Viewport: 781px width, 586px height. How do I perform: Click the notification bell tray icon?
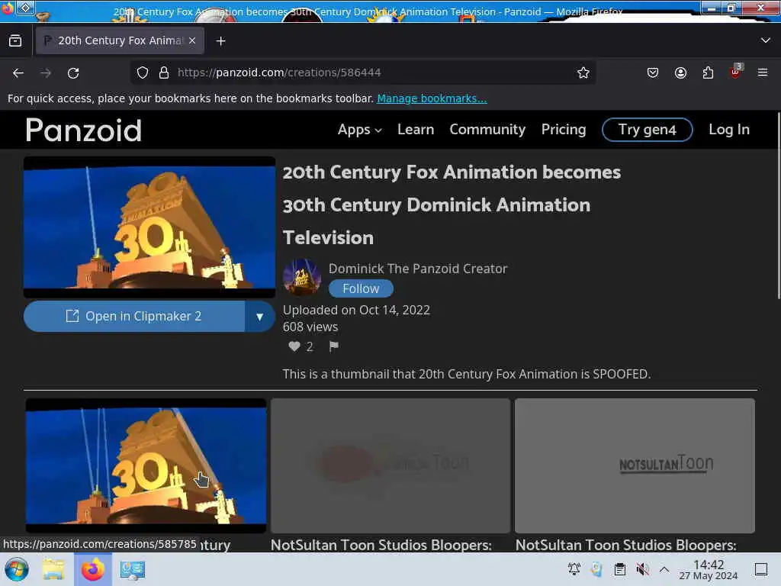(x=574, y=568)
